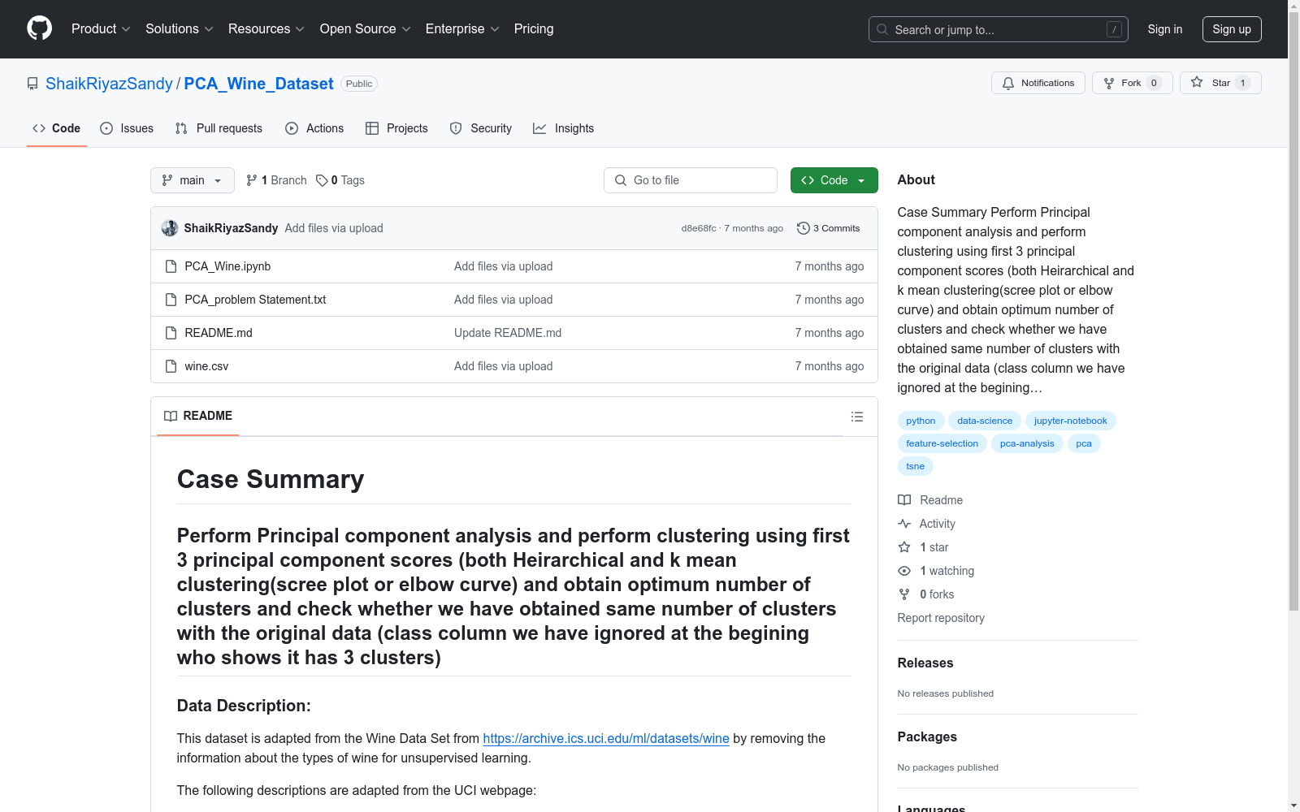
Task: Expand the Resources dropdown
Action: click(x=266, y=29)
